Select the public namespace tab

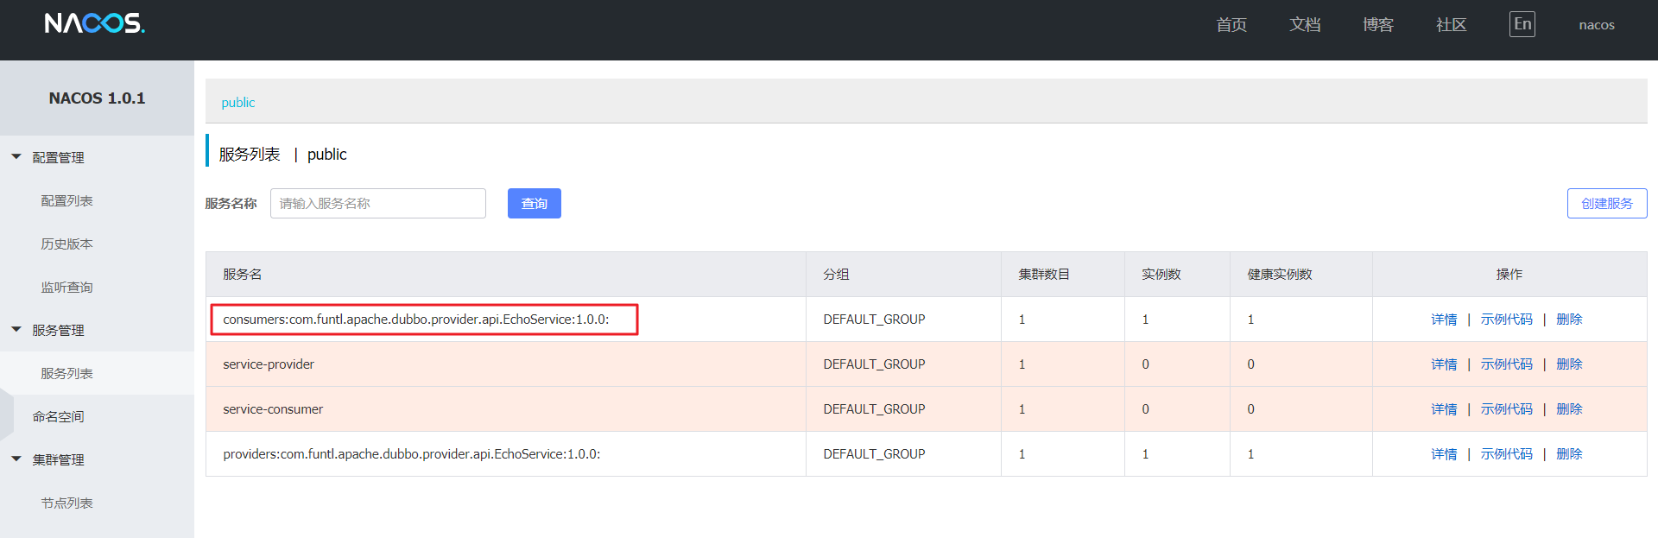click(x=237, y=103)
